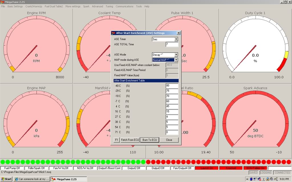
Task: Click the MegaTune icon in the title bar
Action: coord(2,2)
